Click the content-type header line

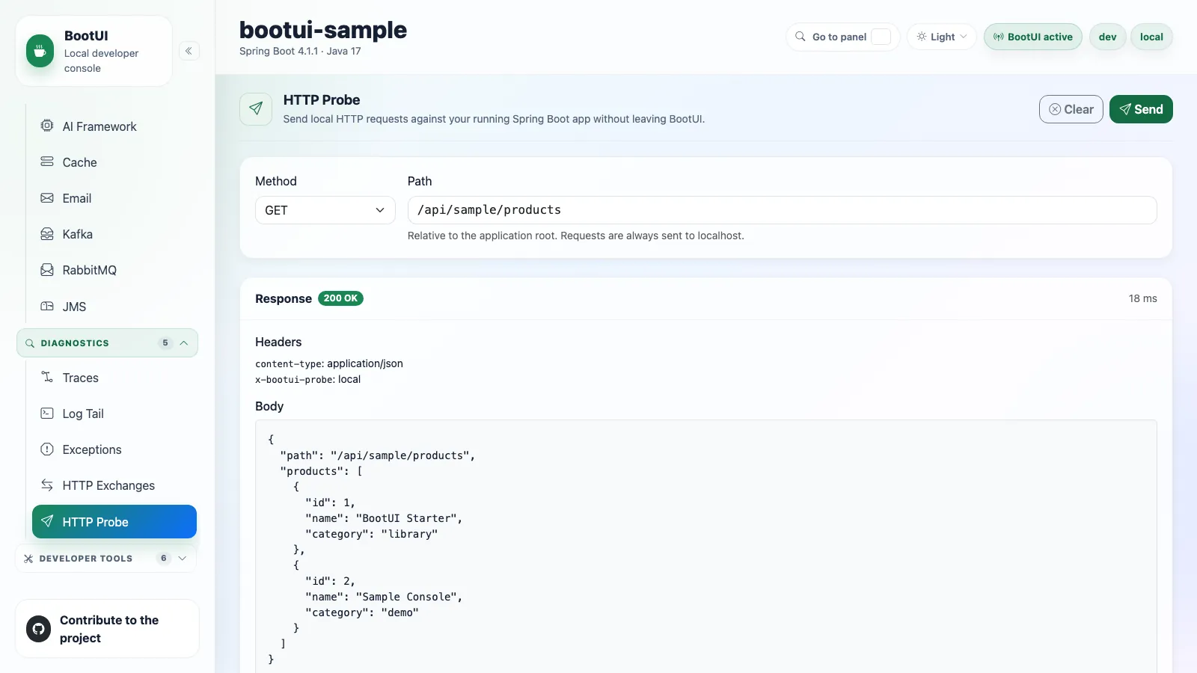[329, 363]
